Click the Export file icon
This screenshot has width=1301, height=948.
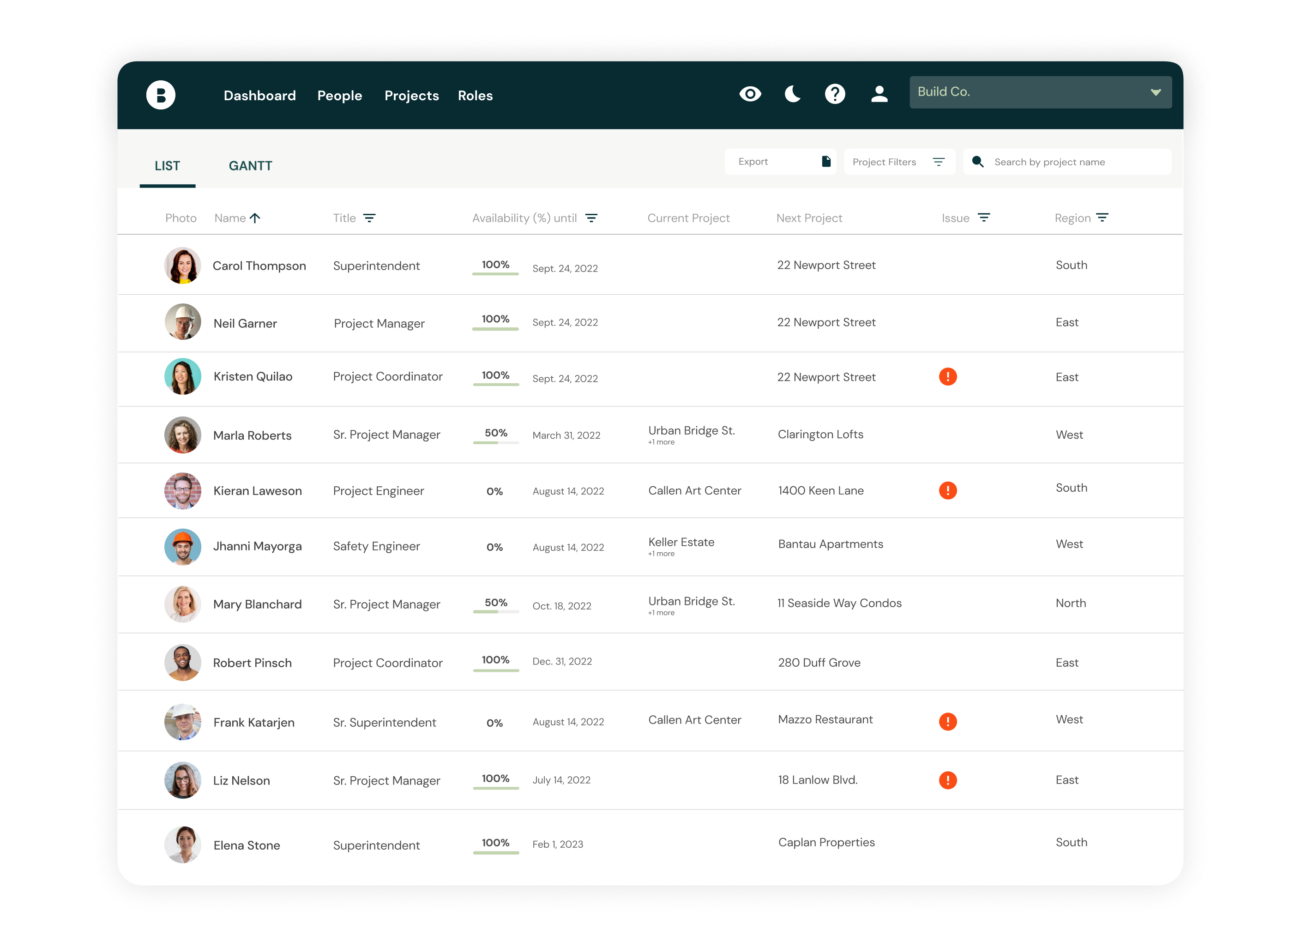(x=826, y=162)
